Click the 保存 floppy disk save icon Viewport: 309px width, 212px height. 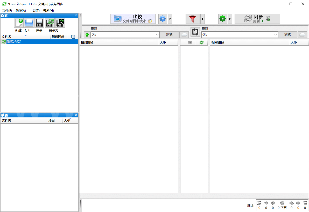coord(39,23)
